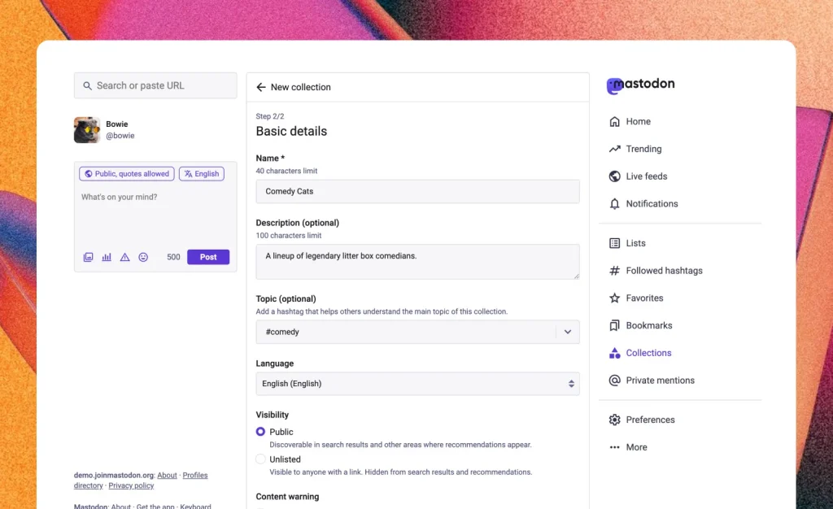Screen dimensions: 833x509
Task: Go to Collections in the sidebar
Action: click(648, 353)
